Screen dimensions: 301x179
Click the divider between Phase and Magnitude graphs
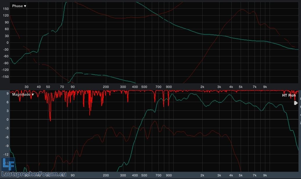150,90
